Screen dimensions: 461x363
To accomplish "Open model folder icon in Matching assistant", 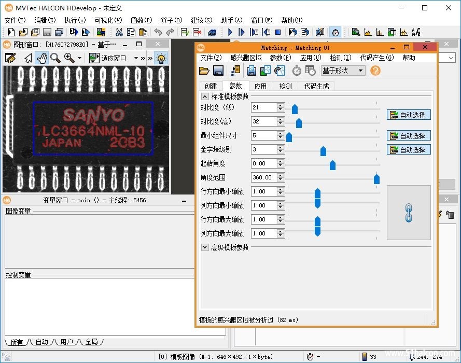I will coord(204,71).
